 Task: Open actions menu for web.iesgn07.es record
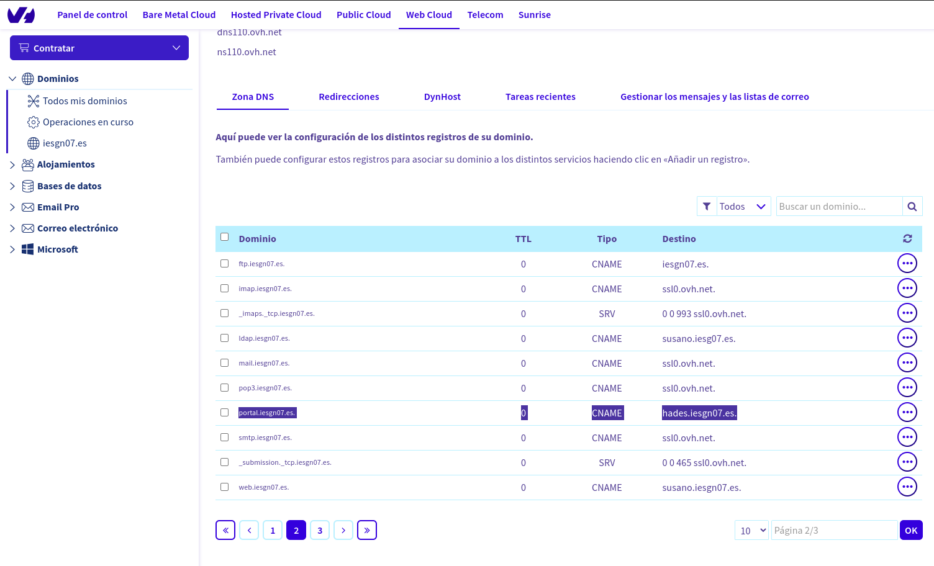(x=907, y=487)
